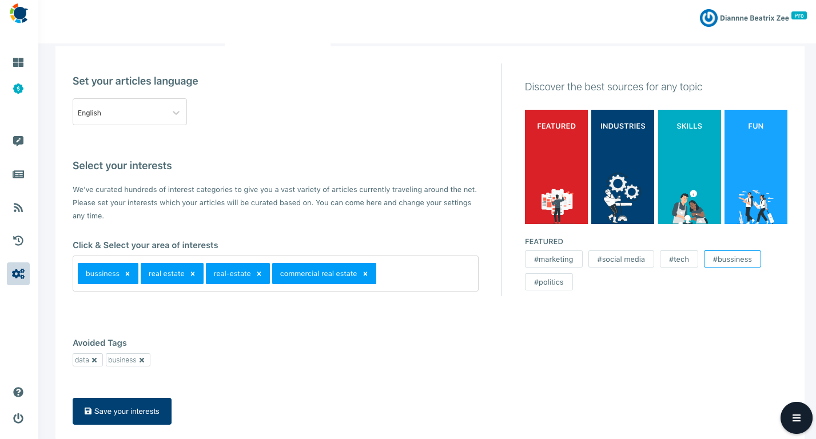Open the English language dropdown
The width and height of the screenshot is (816, 439).
(130, 112)
